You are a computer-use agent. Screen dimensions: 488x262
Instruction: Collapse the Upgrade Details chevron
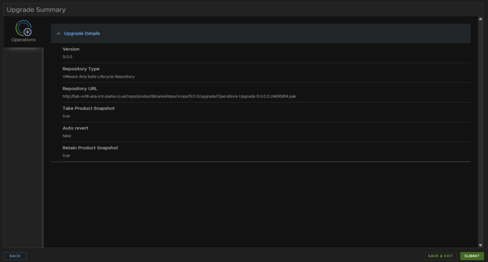pos(58,34)
